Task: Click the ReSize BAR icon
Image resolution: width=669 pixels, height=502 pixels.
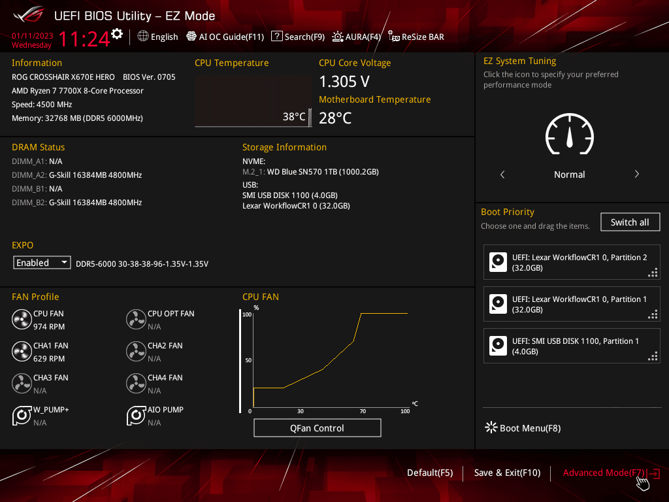Action: [x=394, y=37]
